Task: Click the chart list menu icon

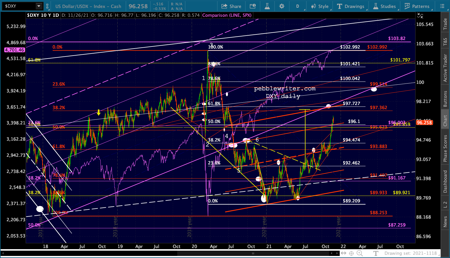Action: [x=442, y=6]
